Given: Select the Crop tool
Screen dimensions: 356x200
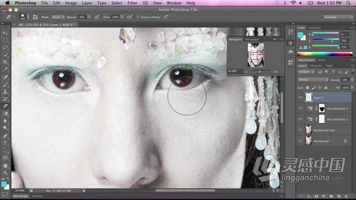Looking at the screenshot, I should pyautogui.click(x=5, y=62).
